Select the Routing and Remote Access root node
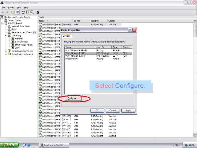 [17, 17]
